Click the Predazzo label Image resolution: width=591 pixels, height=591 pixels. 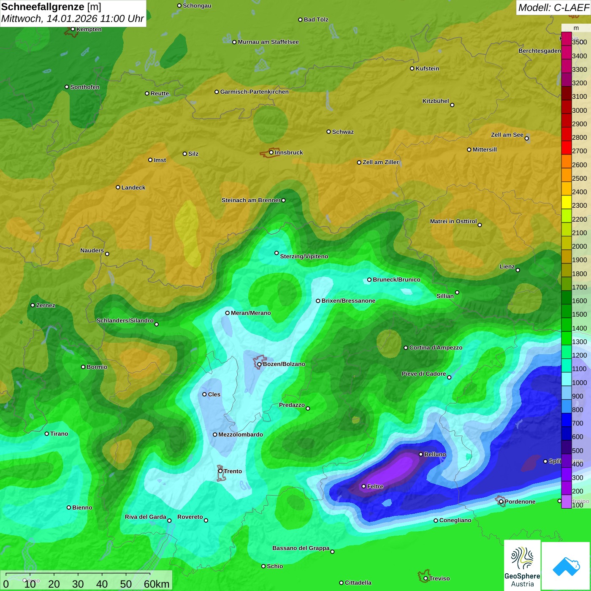coord(292,405)
